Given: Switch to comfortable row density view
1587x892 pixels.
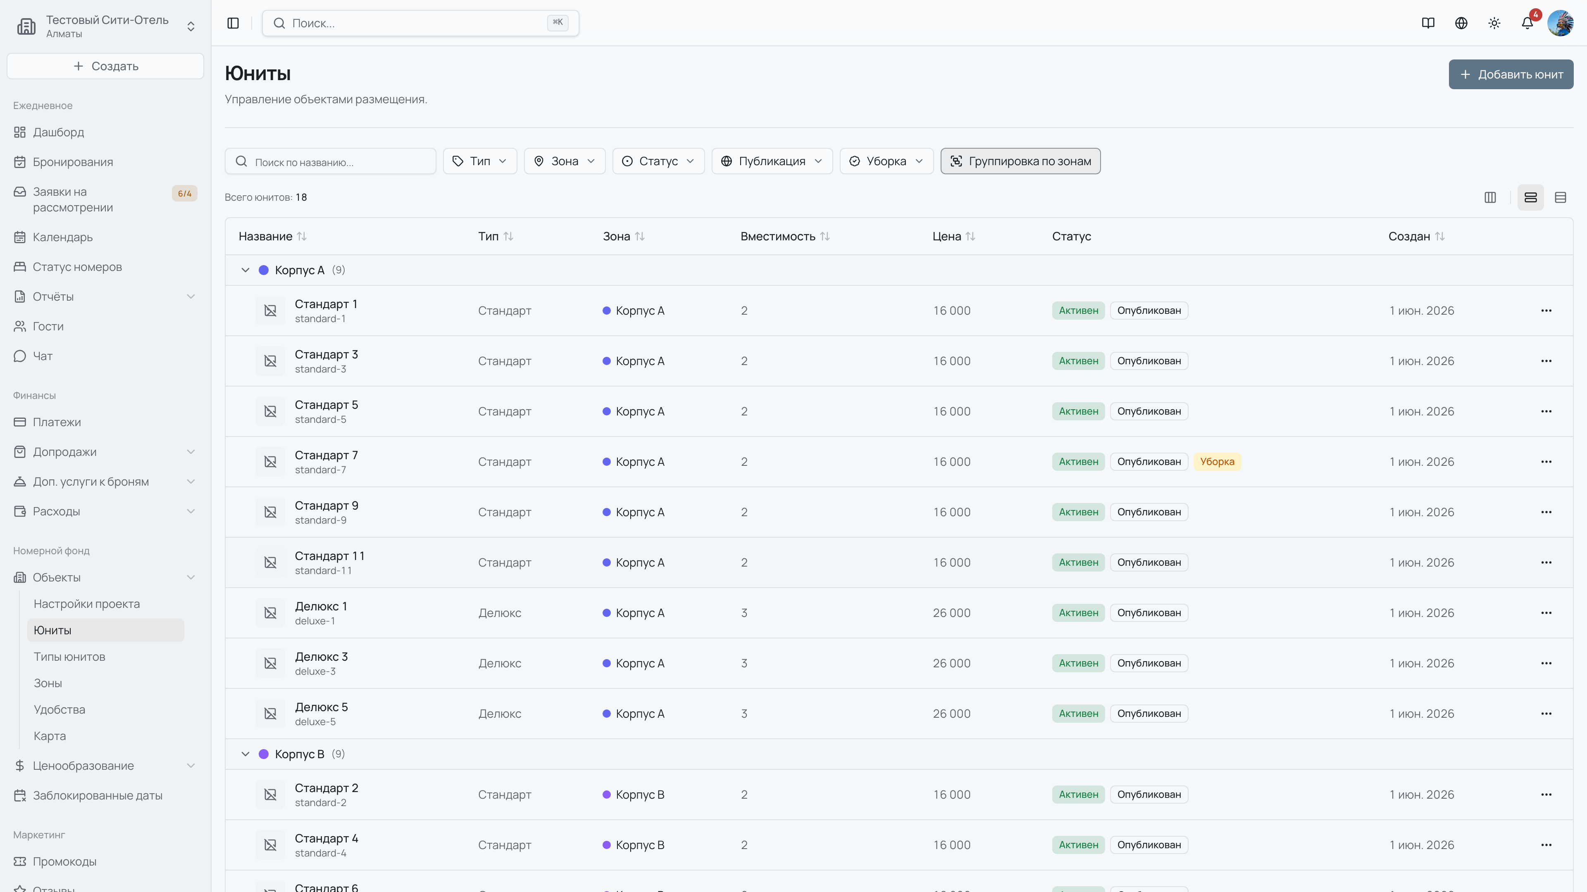Looking at the screenshot, I should click(x=1531, y=197).
